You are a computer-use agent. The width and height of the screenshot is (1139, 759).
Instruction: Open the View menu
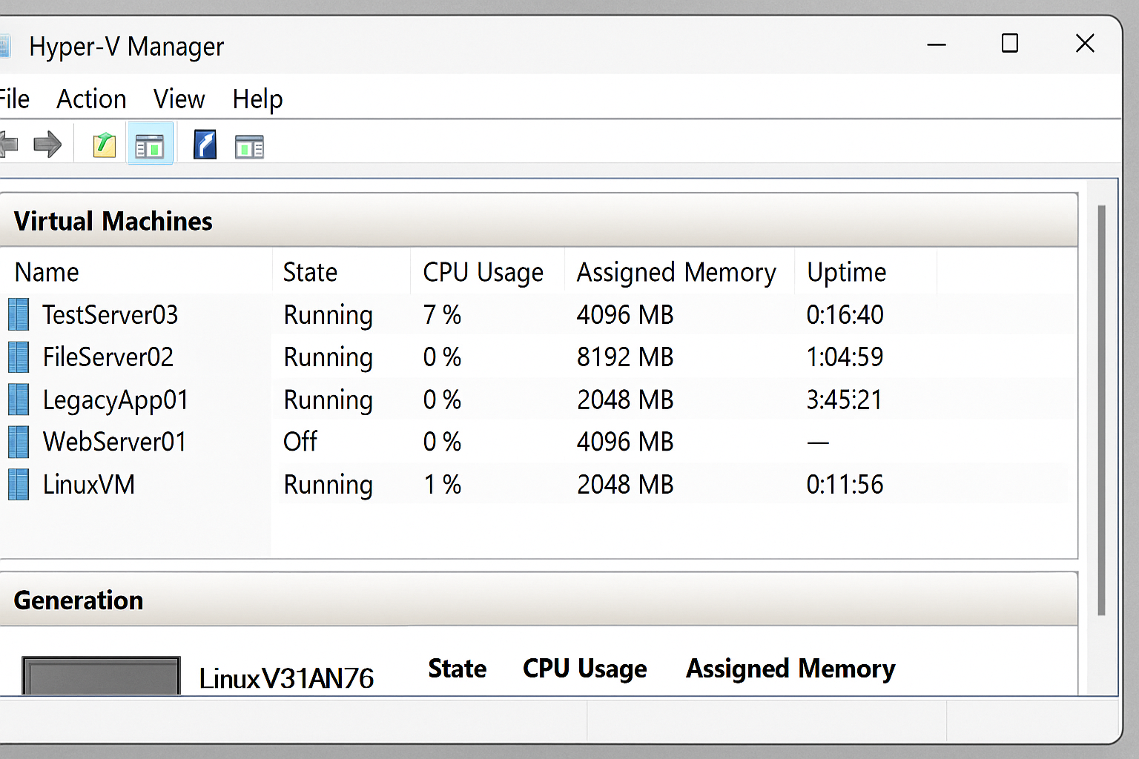(179, 99)
